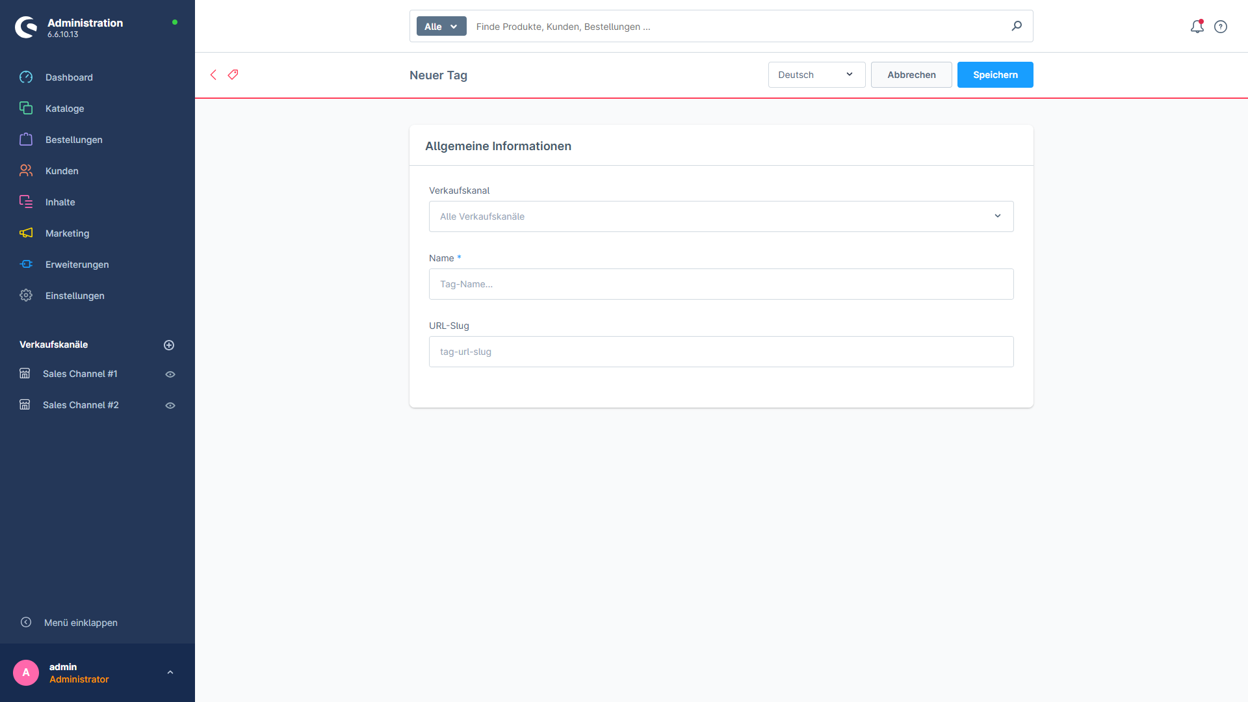Open the Dashboard gauge icon
1248x702 pixels.
pyautogui.click(x=26, y=77)
